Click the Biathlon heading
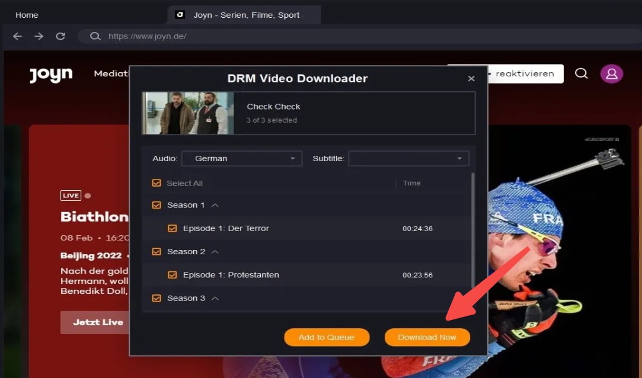The image size is (642, 378). (95, 217)
